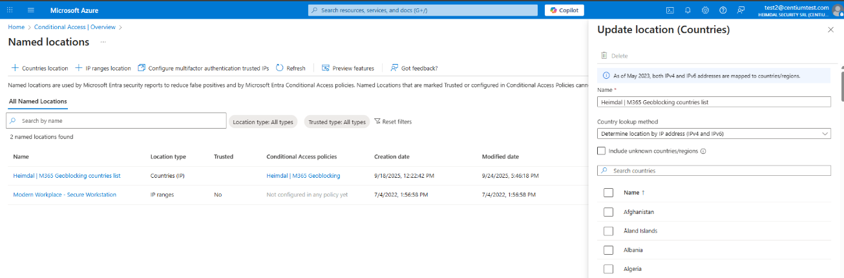Viewport: 844px width, 278px height.
Task: Click the Search countries field
Action: click(x=714, y=171)
